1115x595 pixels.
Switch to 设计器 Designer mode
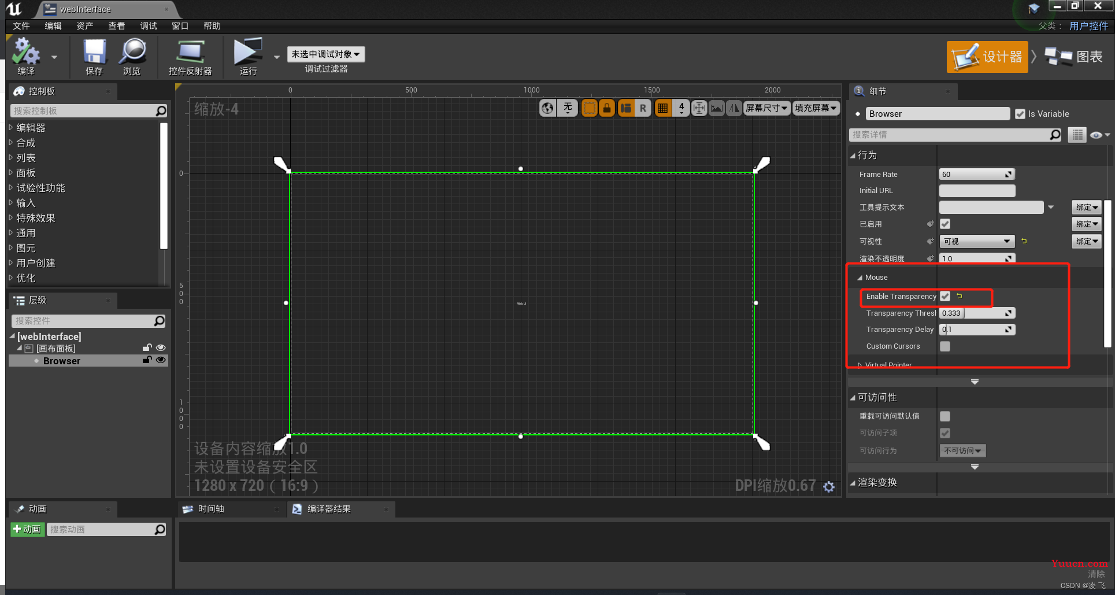[987, 57]
